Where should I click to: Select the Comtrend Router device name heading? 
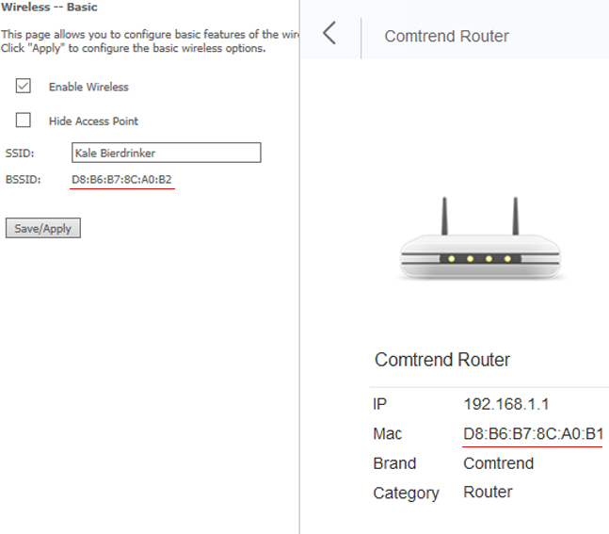coord(442,360)
